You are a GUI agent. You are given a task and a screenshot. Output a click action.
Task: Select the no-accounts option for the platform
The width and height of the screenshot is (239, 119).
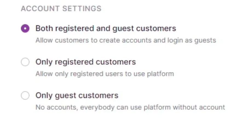coord(25,96)
